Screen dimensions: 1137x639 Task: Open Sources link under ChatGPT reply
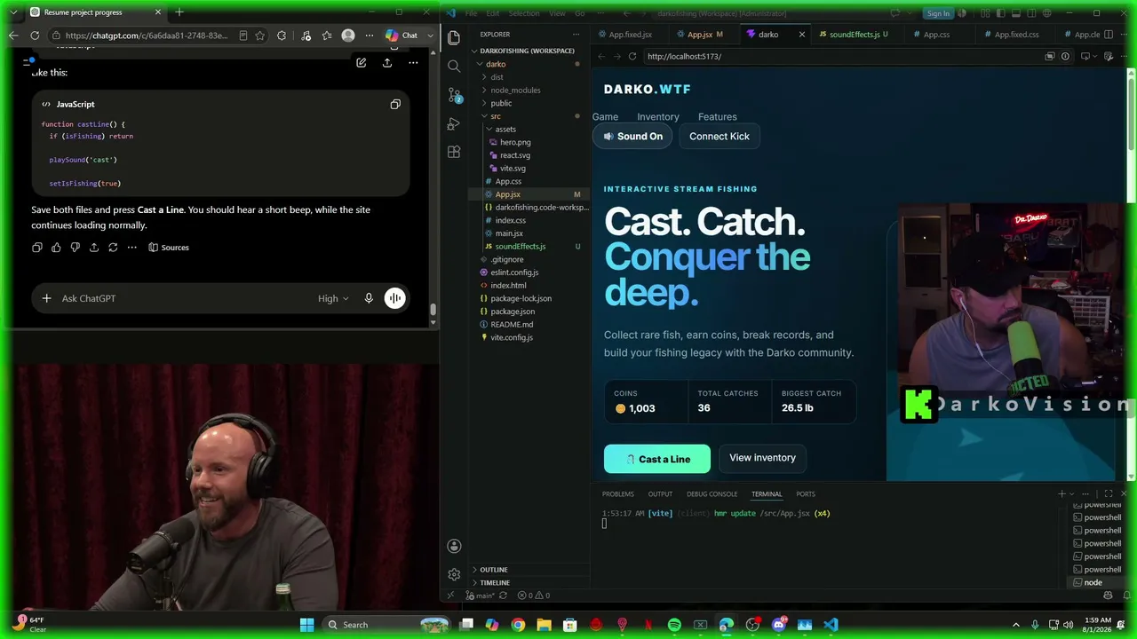click(169, 248)
